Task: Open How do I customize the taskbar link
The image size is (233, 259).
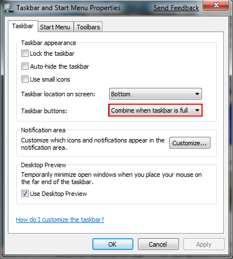Action: click(x=60, y=220)
